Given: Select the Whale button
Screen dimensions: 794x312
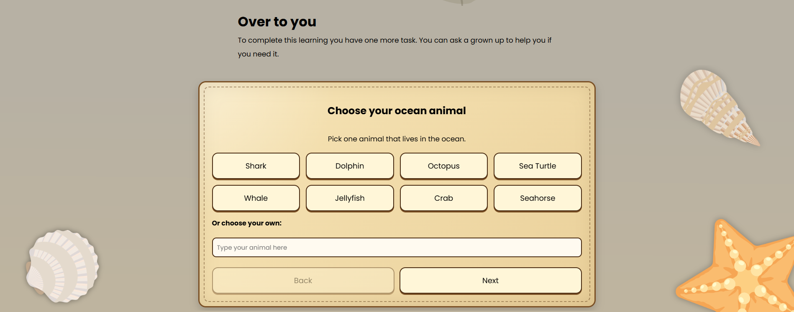Looking at the screenshot, I should point(256,198).
